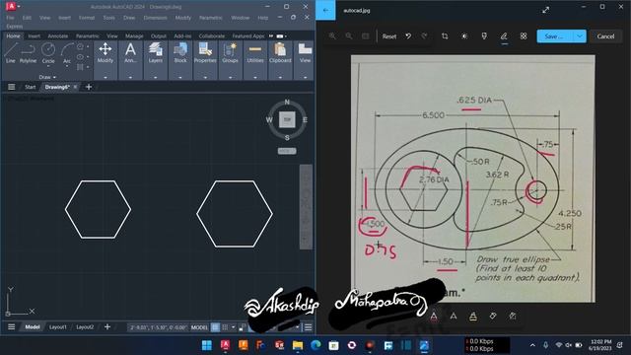Toggle MODEL space button in status bar
The width and height of the screenshot is (631, 355).
[x=199, y=327]
